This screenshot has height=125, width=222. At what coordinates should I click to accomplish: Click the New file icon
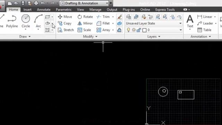10,3
